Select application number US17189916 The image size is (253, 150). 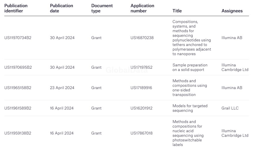141,88
